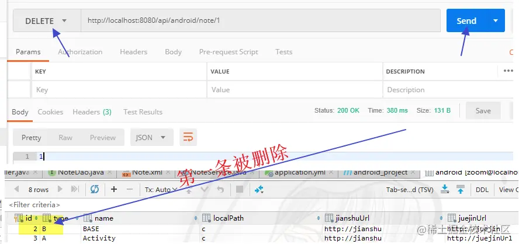519x244 pixels.
Task: Click the stop square icon
Action: click(x=239, y=189)
